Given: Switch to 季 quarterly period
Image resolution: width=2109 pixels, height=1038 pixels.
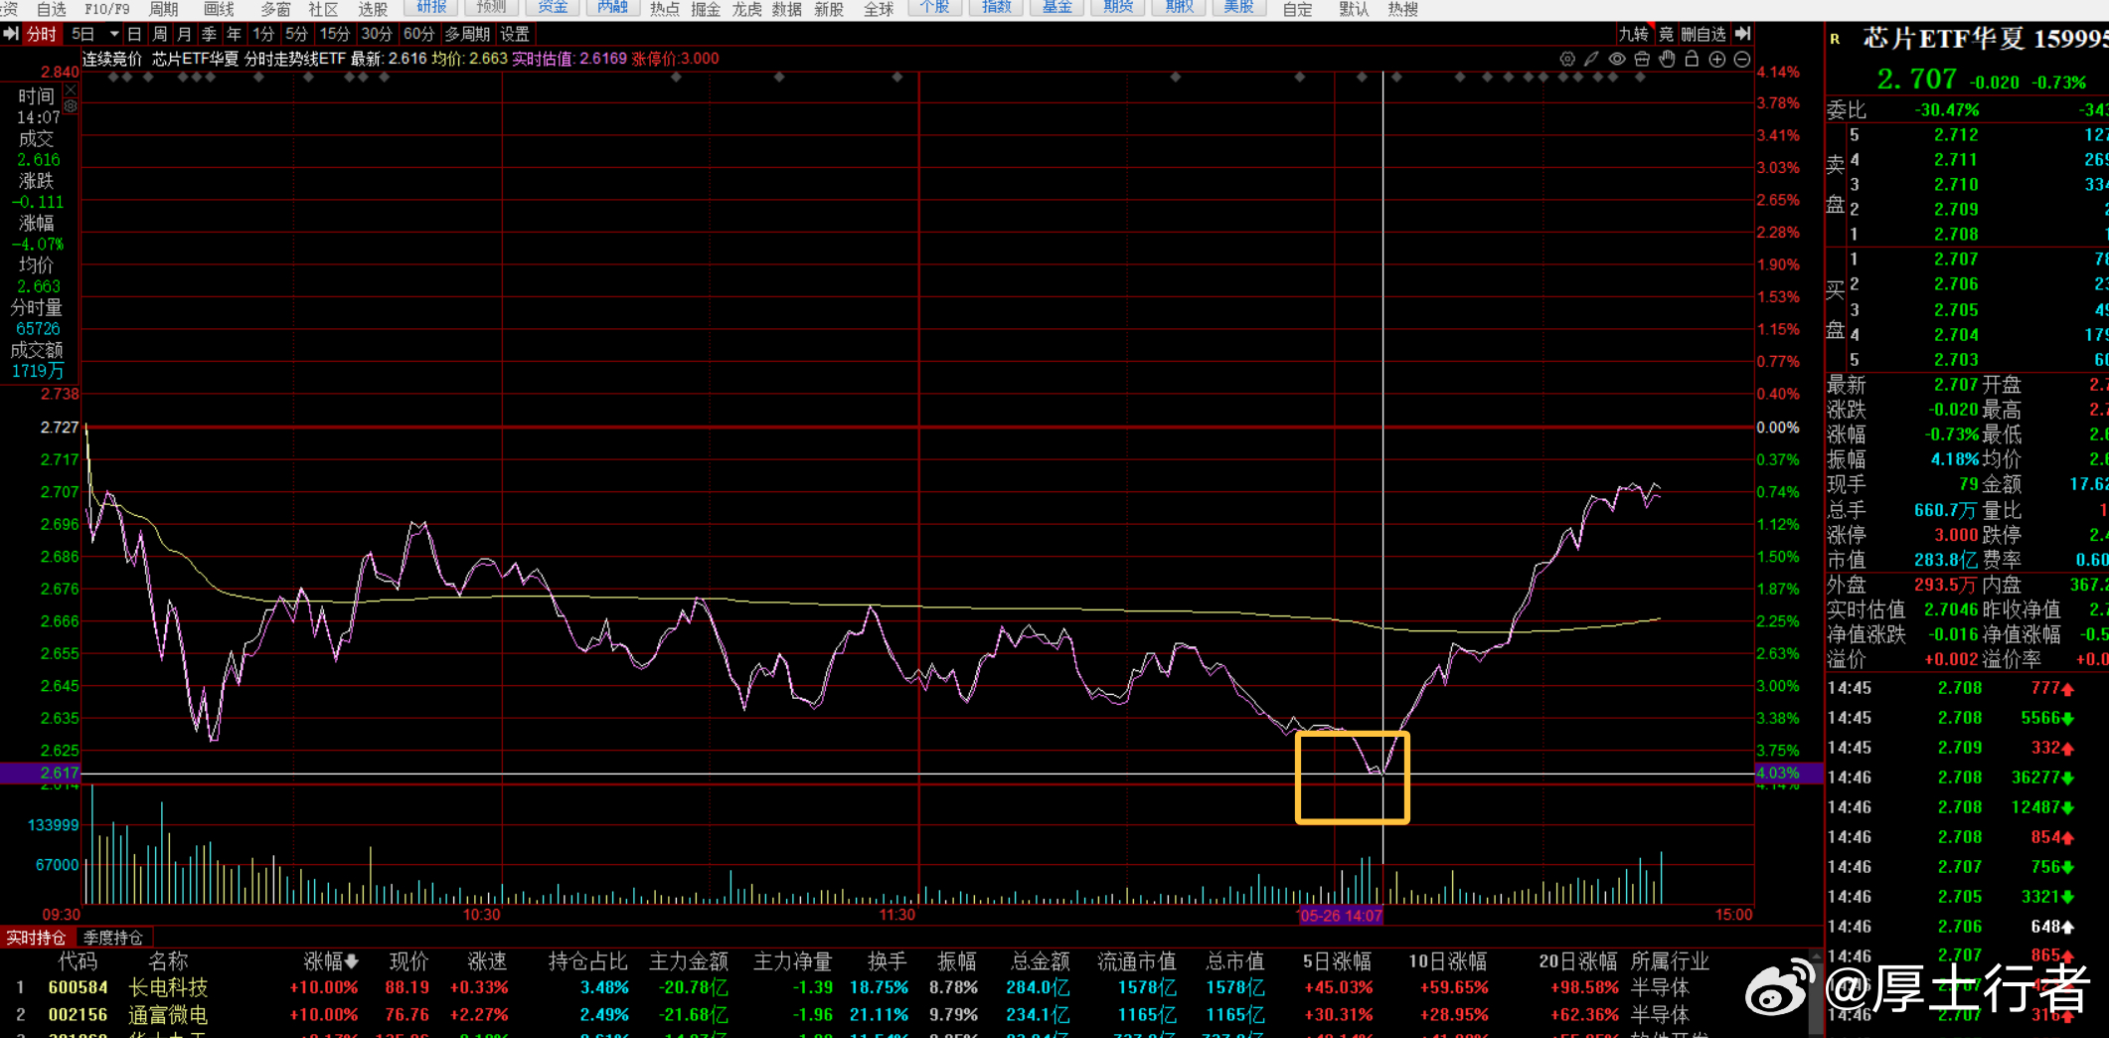Looking at the screenshot, I should click(209, 34).
